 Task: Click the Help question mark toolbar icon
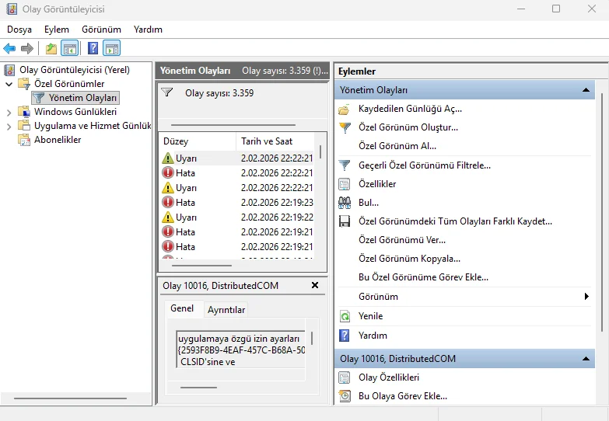coord(93,48)
